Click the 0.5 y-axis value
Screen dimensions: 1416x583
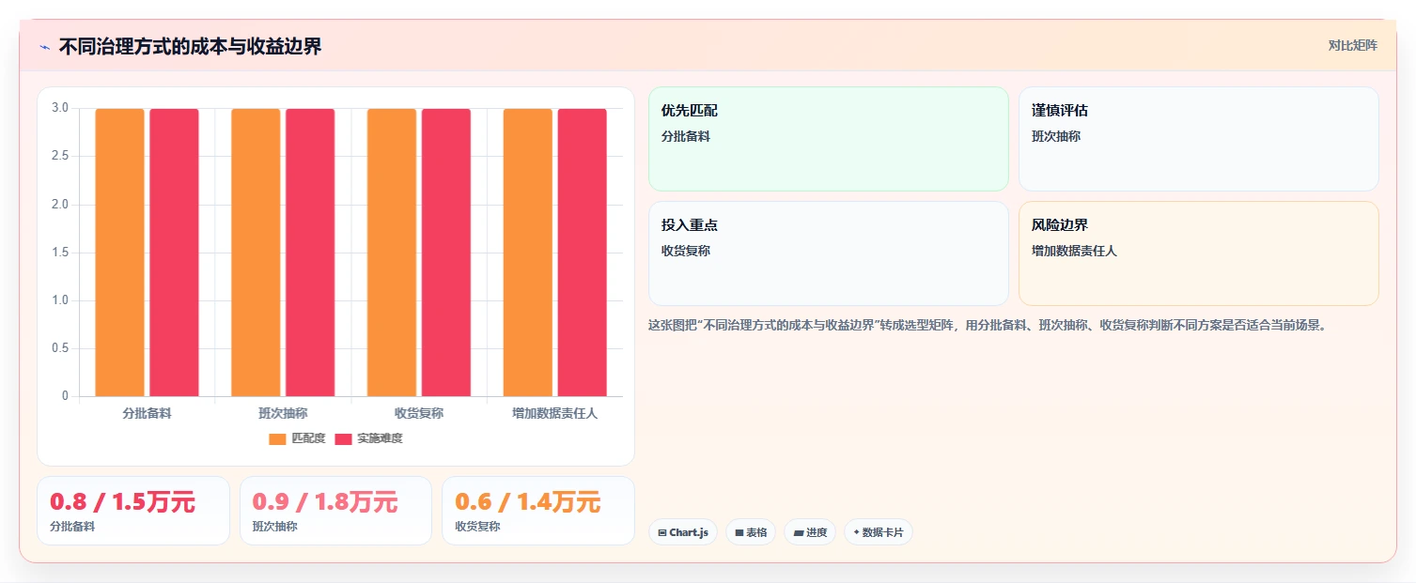pos(60,348)
